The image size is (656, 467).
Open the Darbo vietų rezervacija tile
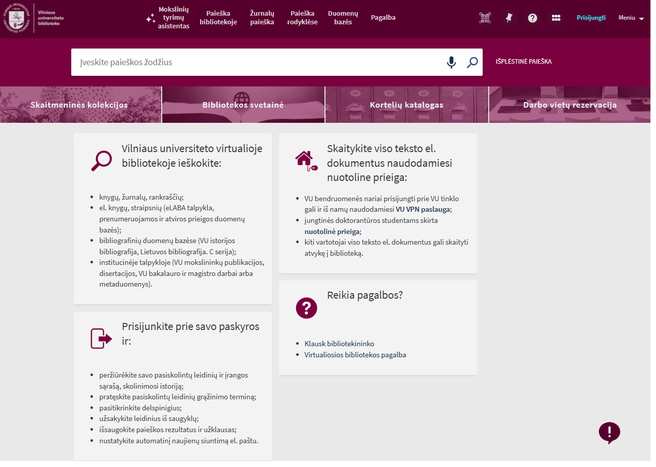570,105
